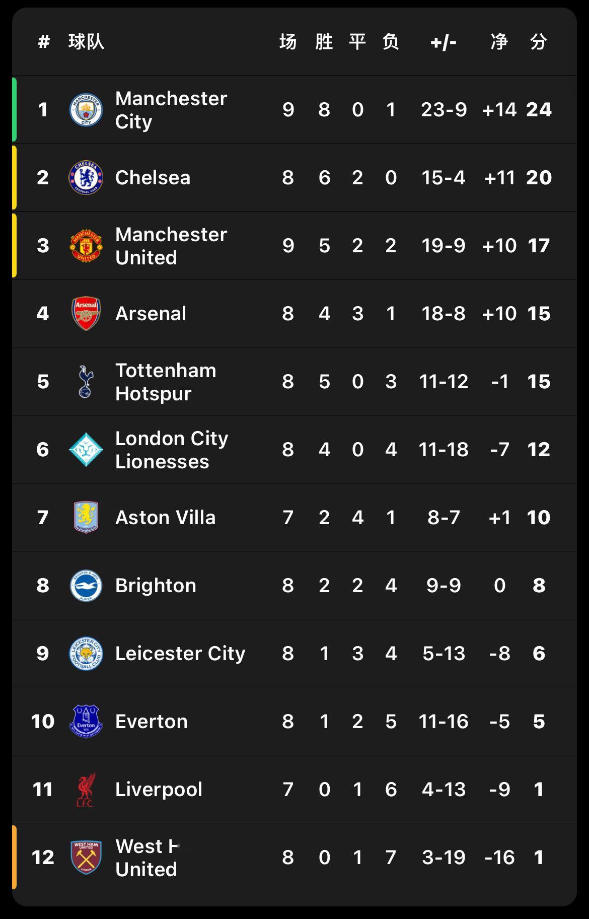Sort by the 胜 wins column header

point(324,42)
